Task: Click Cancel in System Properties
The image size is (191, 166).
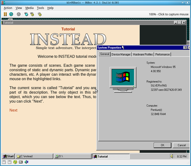Action: coord(181,145)
